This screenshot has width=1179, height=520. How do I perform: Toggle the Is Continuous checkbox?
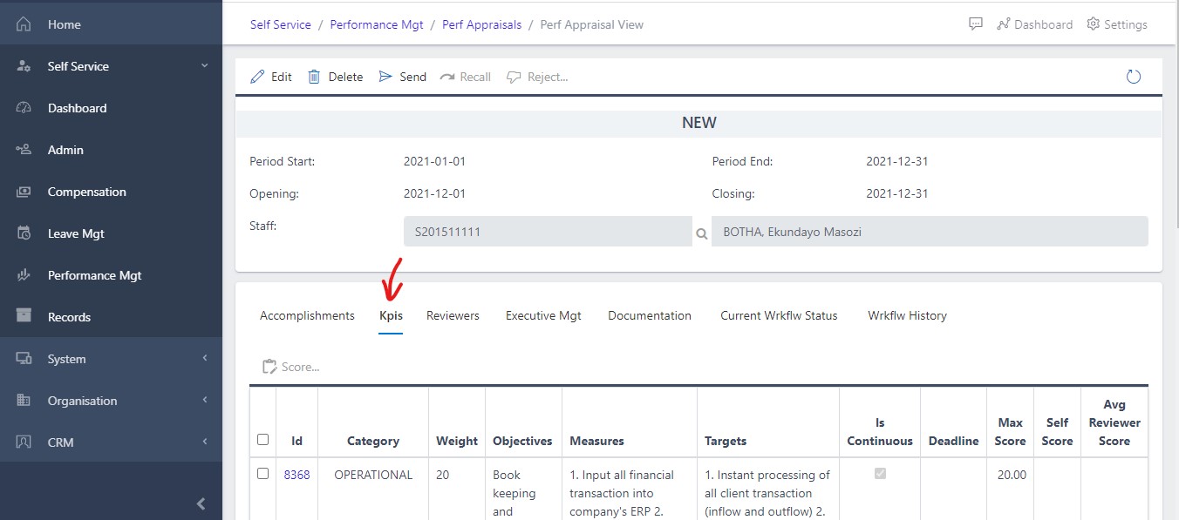click(x=880, y=474)
